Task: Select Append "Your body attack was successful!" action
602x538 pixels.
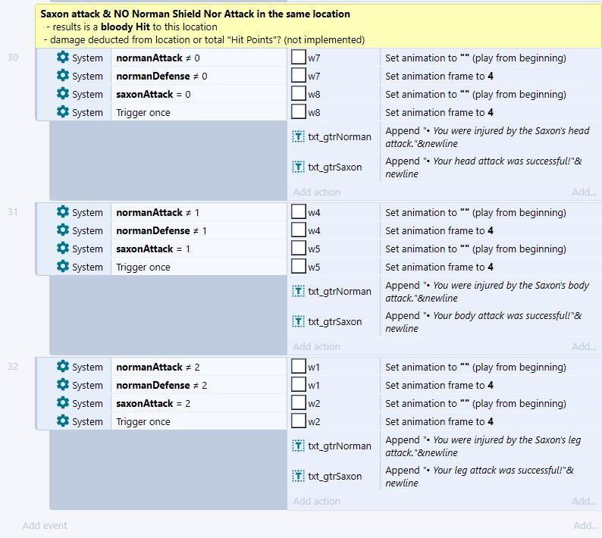Action: 484,322
